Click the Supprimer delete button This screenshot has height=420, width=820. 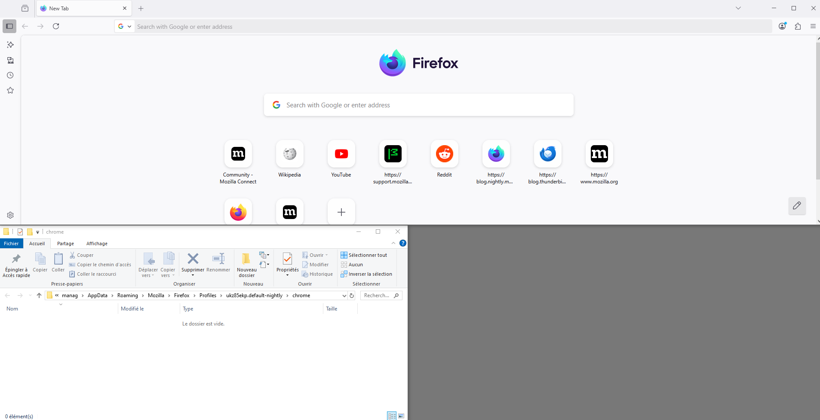coord(193,264)
